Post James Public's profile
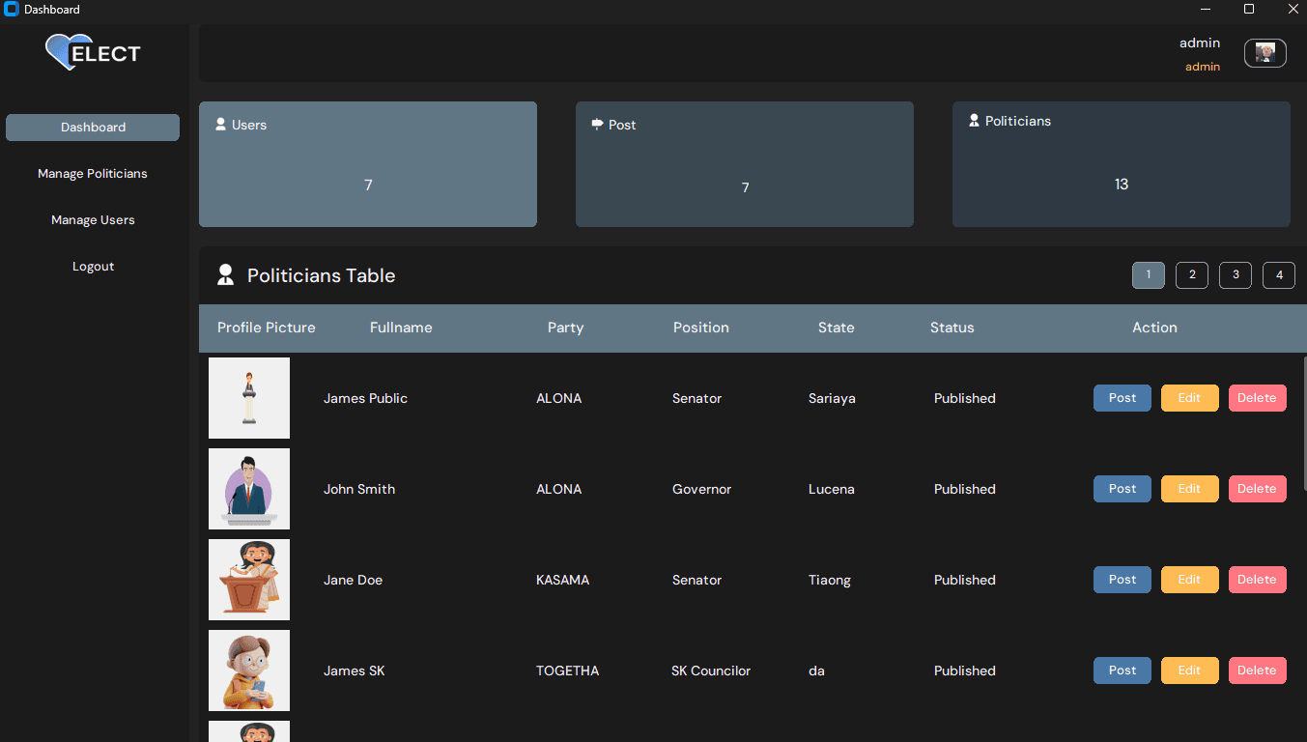 coord(1122,398)
